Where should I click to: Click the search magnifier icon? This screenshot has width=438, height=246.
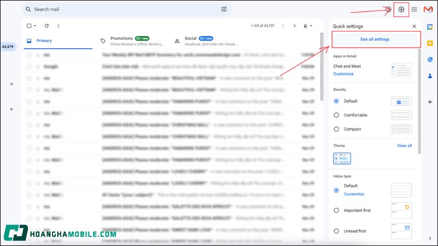click(x=28, y=9)
